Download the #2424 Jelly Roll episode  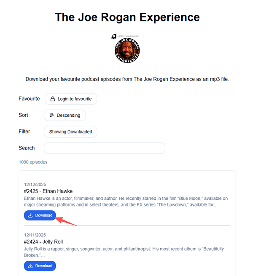tap(40, 266)
